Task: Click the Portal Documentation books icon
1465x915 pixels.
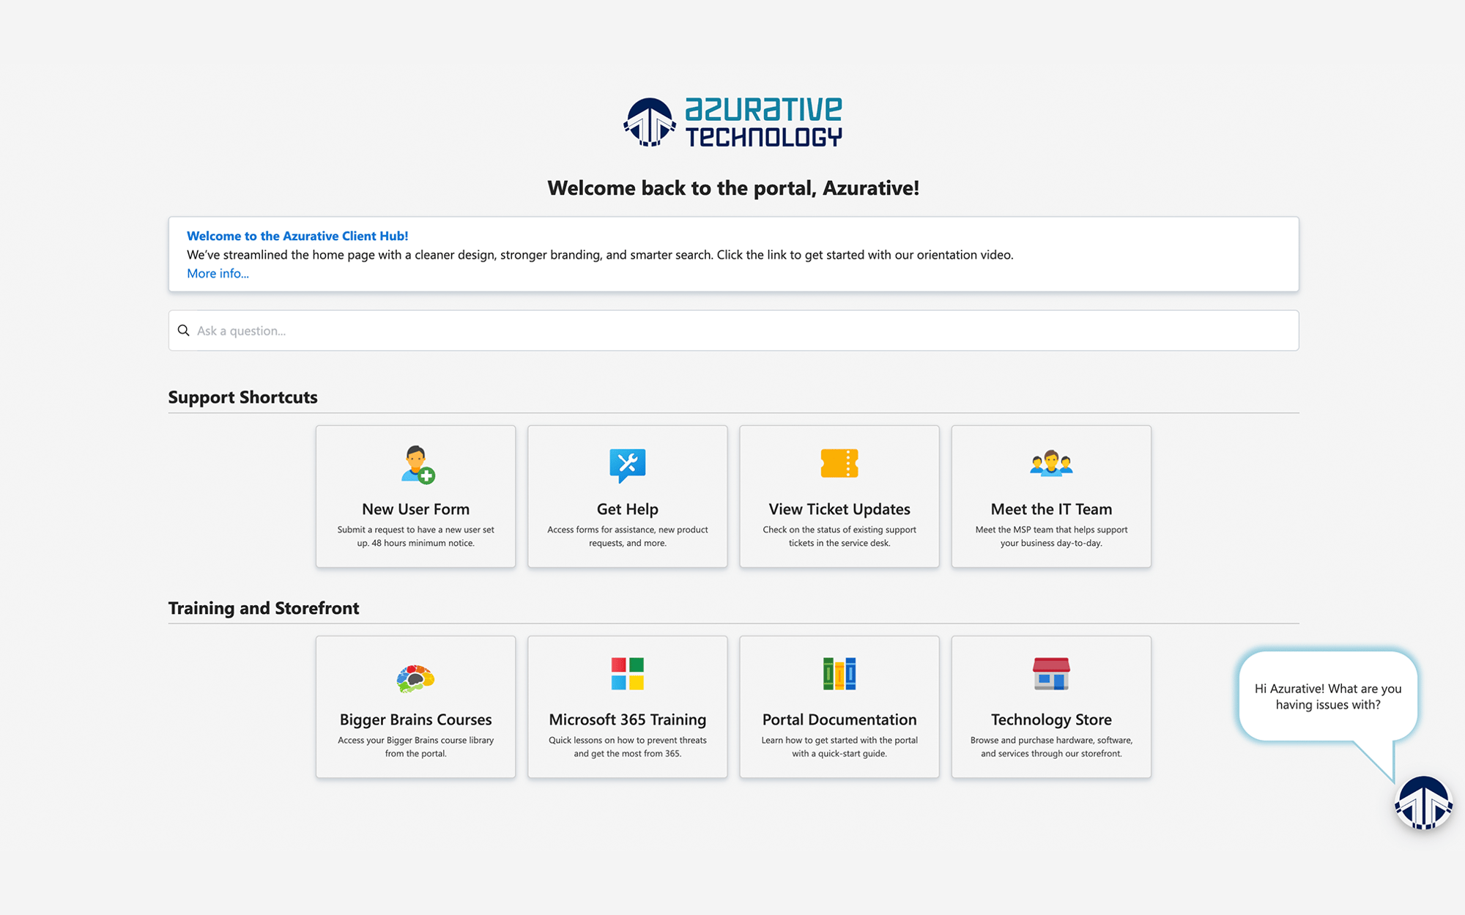Action: click(x=839, y=674)
